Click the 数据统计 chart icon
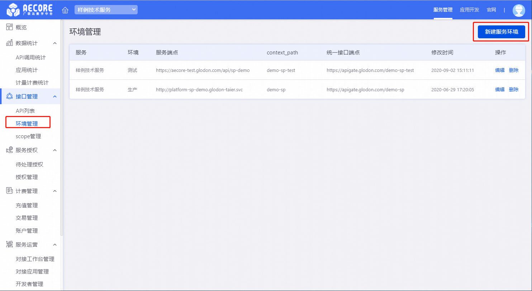Viewport: 532px width, 291px height. 10,43
